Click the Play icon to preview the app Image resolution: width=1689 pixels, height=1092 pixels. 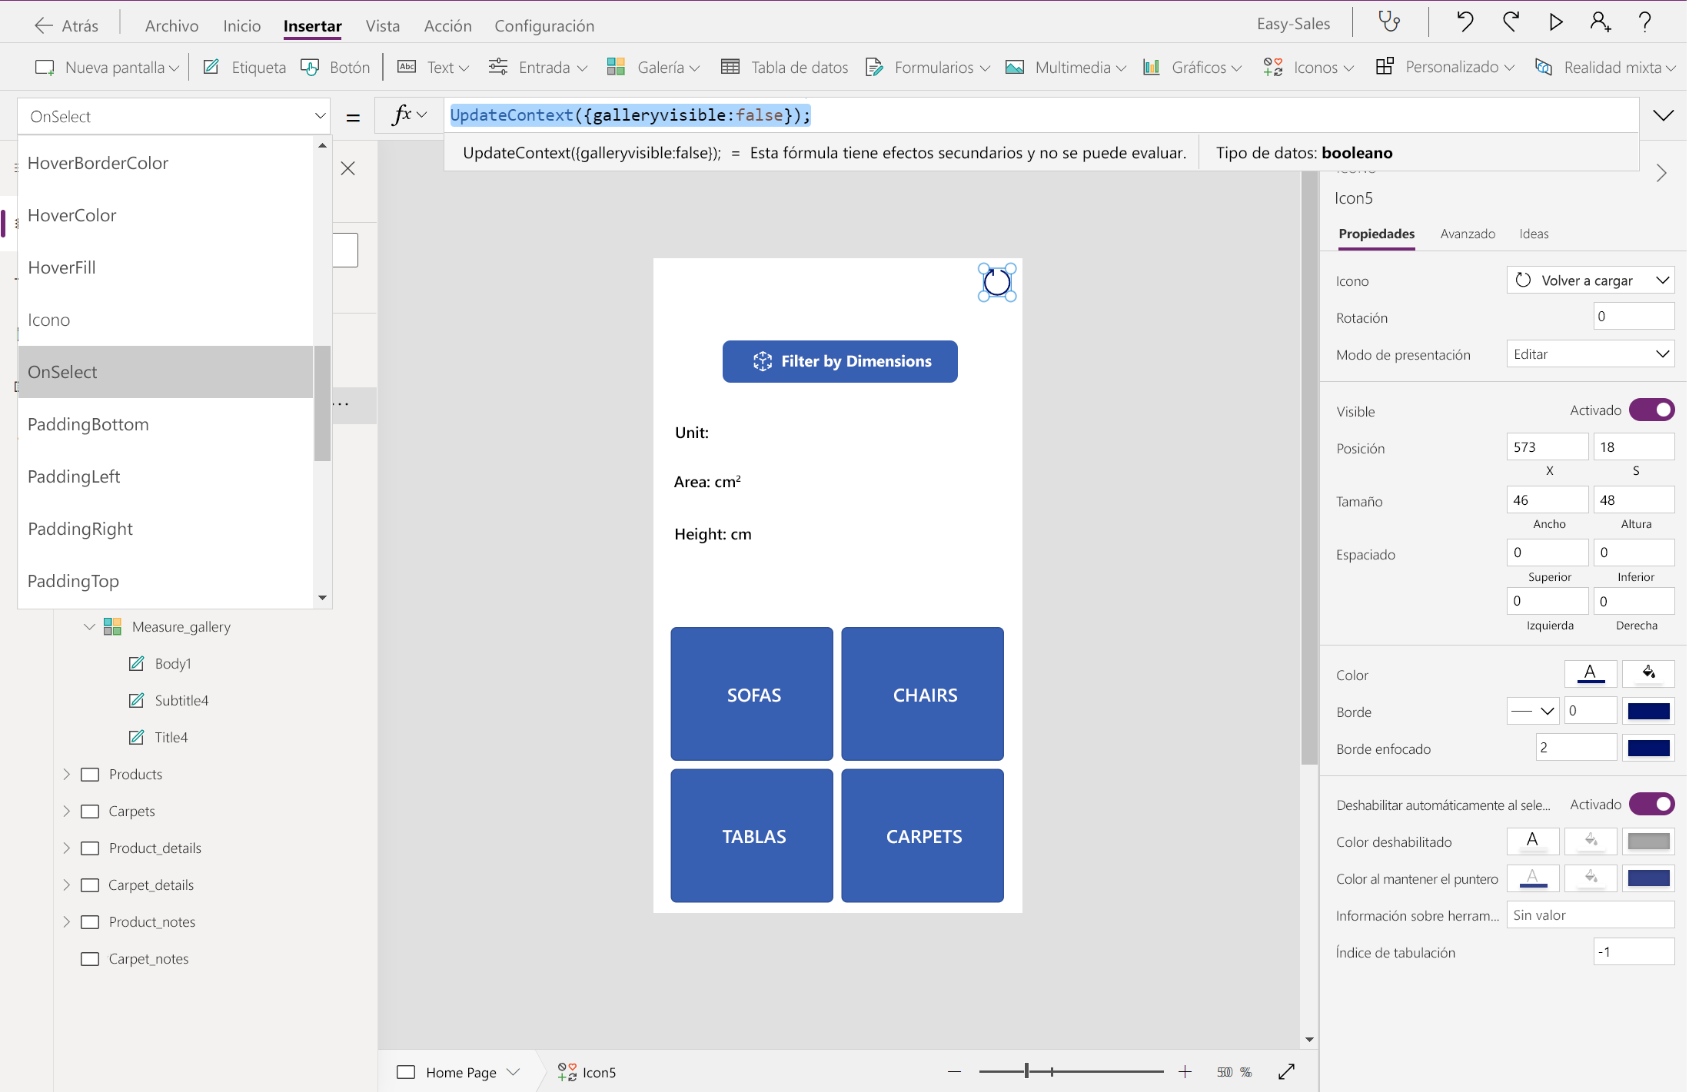tap(1555, 22)
